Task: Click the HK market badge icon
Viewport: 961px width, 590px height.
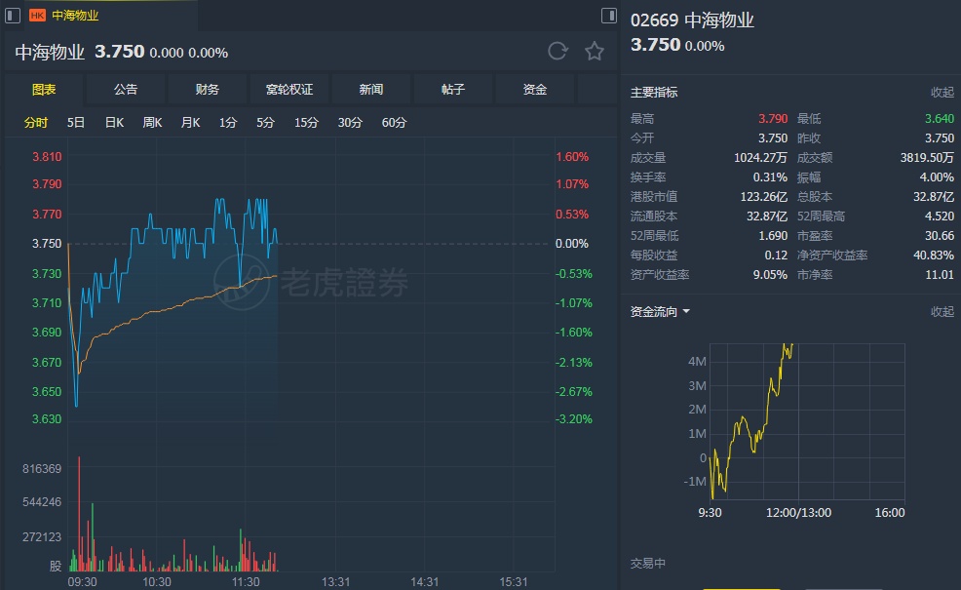Action: [x=38, y=16]
